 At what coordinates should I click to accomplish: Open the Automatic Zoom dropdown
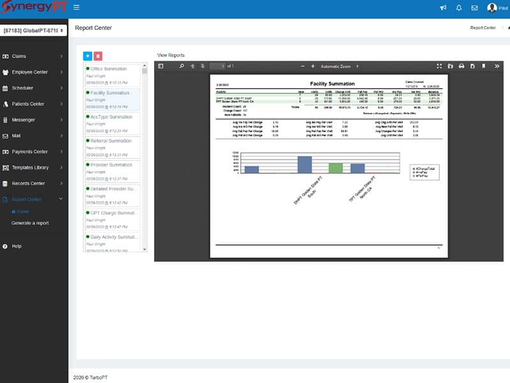[x=339, y=66]
